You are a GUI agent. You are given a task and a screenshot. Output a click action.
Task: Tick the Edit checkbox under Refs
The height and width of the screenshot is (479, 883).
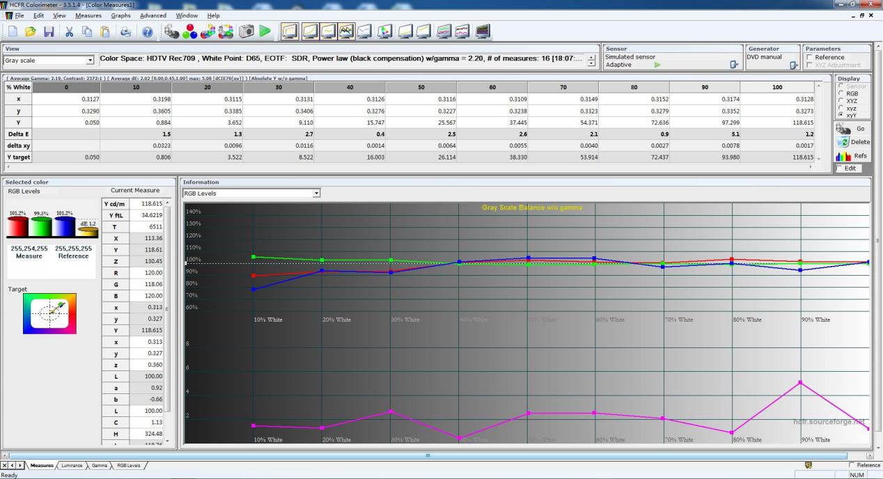click(x=841, y=168)
